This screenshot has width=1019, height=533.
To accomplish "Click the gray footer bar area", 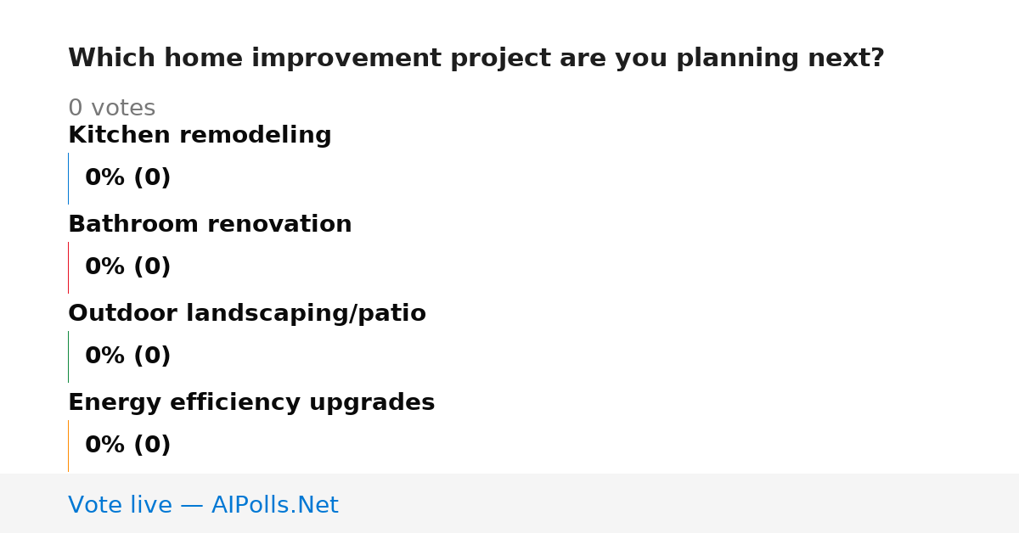I will click(x=509, y=503).
